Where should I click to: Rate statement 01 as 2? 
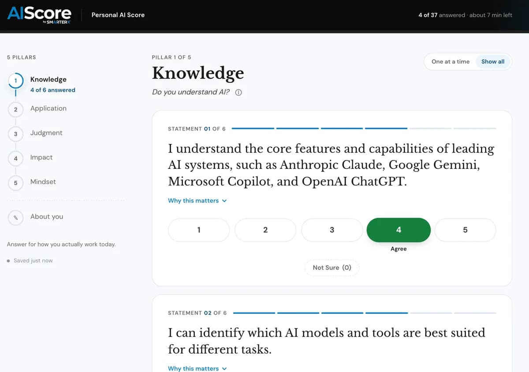click(265, 230)
